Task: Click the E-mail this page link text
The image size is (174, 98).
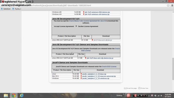Action: 132,88
